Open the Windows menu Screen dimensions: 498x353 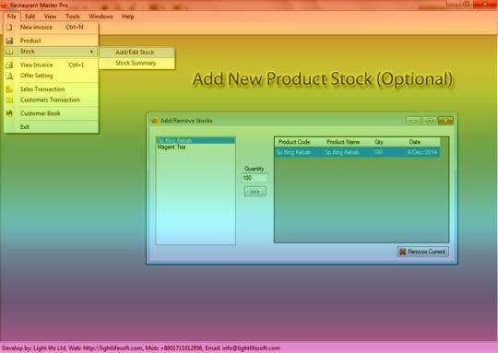(101, 17)
